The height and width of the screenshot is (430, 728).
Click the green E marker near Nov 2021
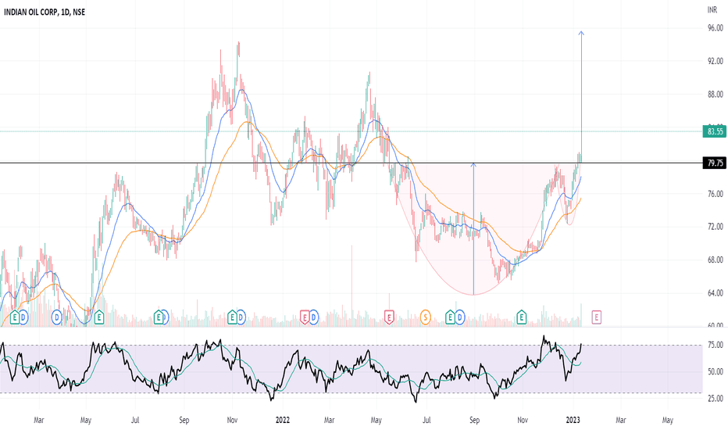(x=232, y=317)
